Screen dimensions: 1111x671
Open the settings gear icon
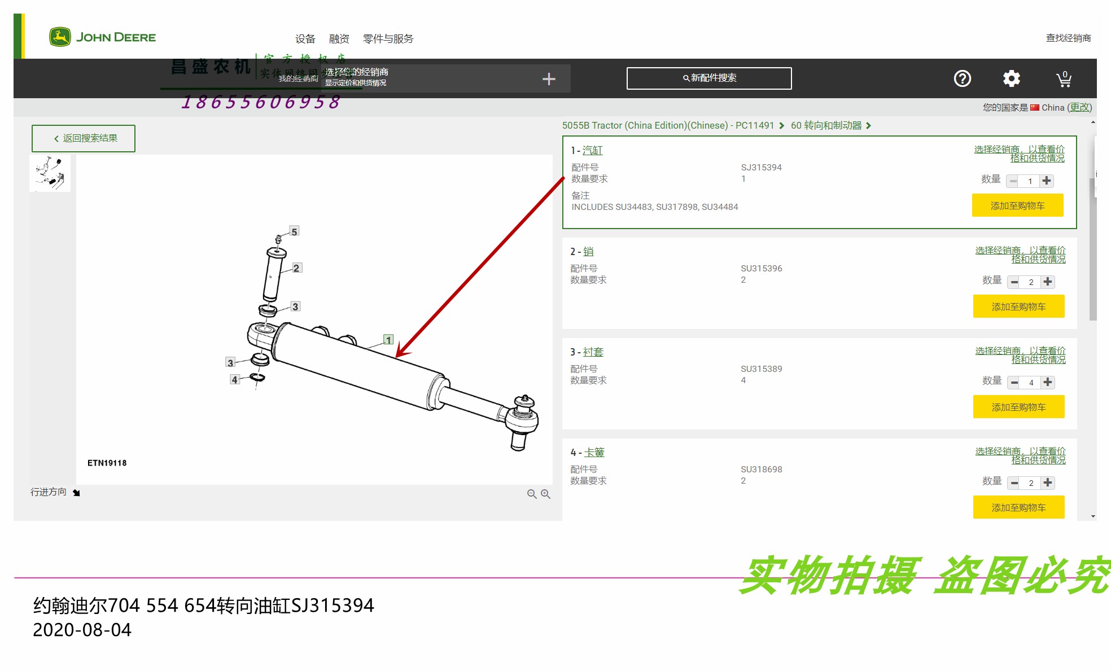pos(1011,78)
